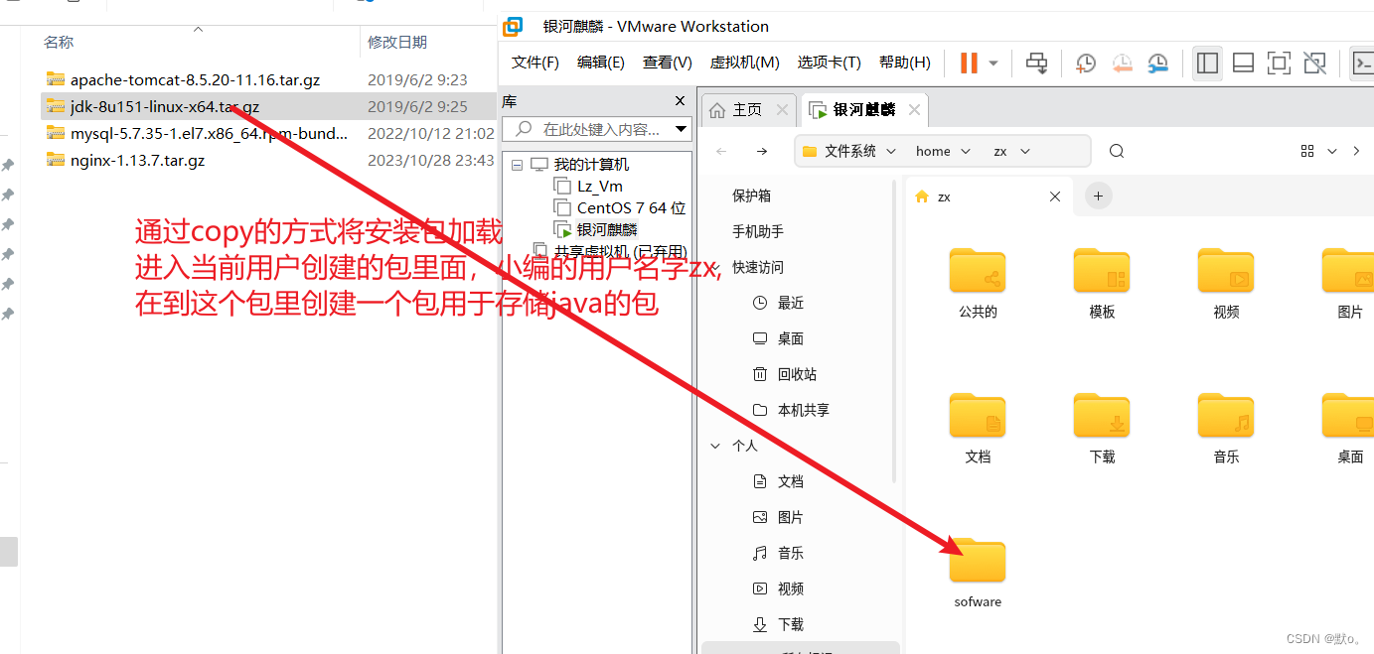The width and height of the screenshot is (1374, 654).
Task: Go back in the guest file manager
Action: 721,151
